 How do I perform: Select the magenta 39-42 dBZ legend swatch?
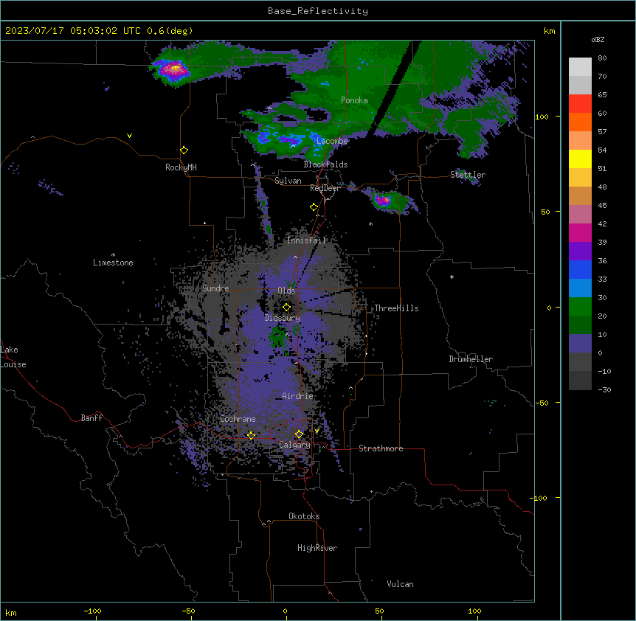coord(580,233)
